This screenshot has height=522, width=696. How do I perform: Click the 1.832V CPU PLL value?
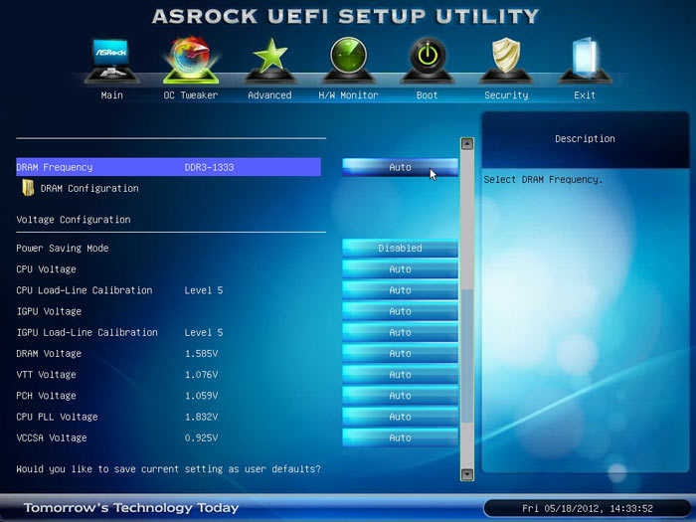202,417
